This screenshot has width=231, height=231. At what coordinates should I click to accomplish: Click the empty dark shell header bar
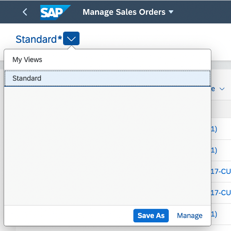tap(202, 12)
